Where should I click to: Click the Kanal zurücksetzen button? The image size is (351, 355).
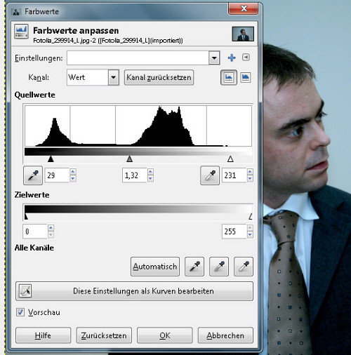point(159,77)
